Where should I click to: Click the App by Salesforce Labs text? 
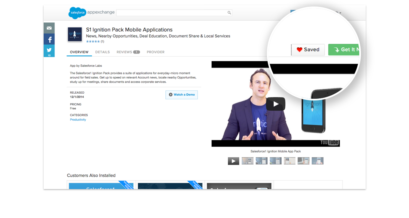tap(86, 66)
